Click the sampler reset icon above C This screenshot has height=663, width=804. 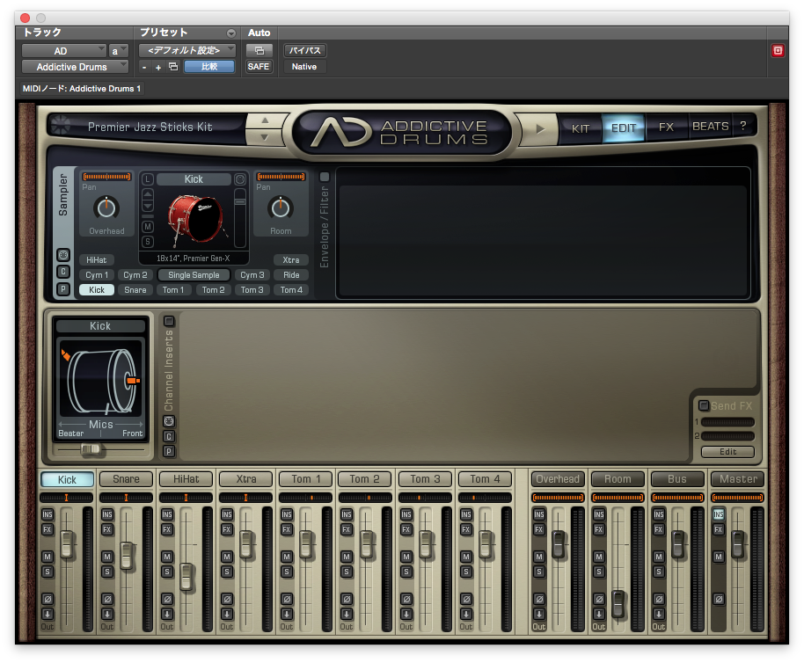[63, 255]
